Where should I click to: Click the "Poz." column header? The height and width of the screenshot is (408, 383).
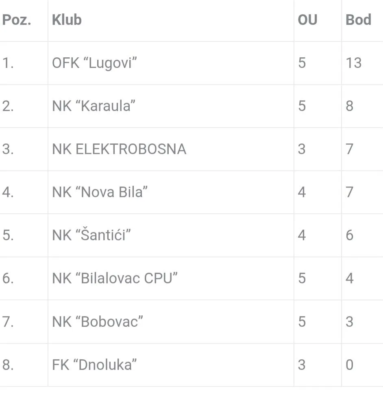point(17,20)
